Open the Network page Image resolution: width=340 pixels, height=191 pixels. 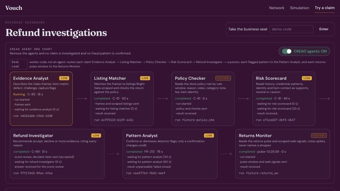276,8
